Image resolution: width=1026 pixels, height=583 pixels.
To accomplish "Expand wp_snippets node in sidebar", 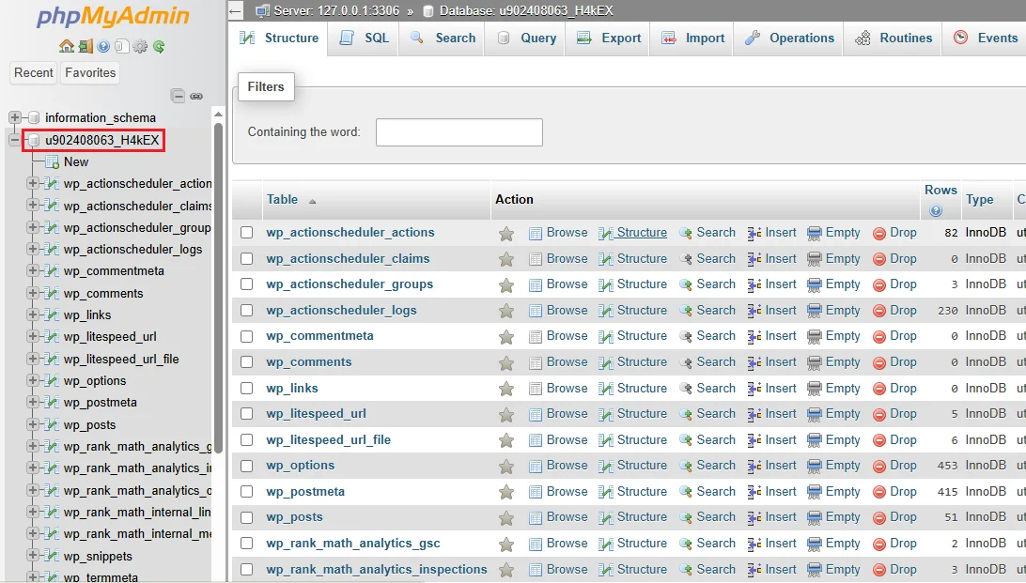I will pos(32,556).
